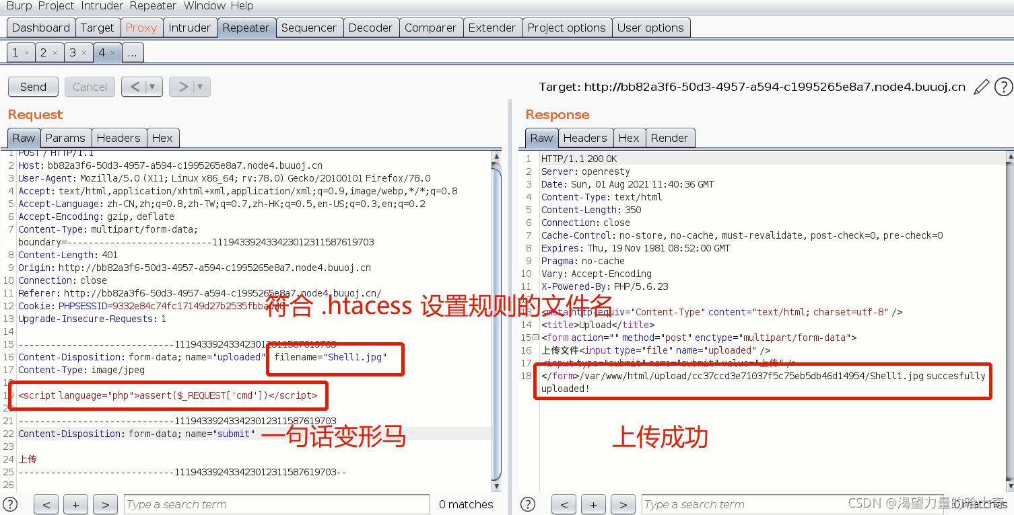Click the plus button in response search bar

coord(593,504)
